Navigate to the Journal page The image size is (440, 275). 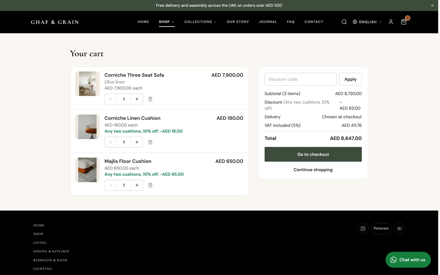pos(268,22)
